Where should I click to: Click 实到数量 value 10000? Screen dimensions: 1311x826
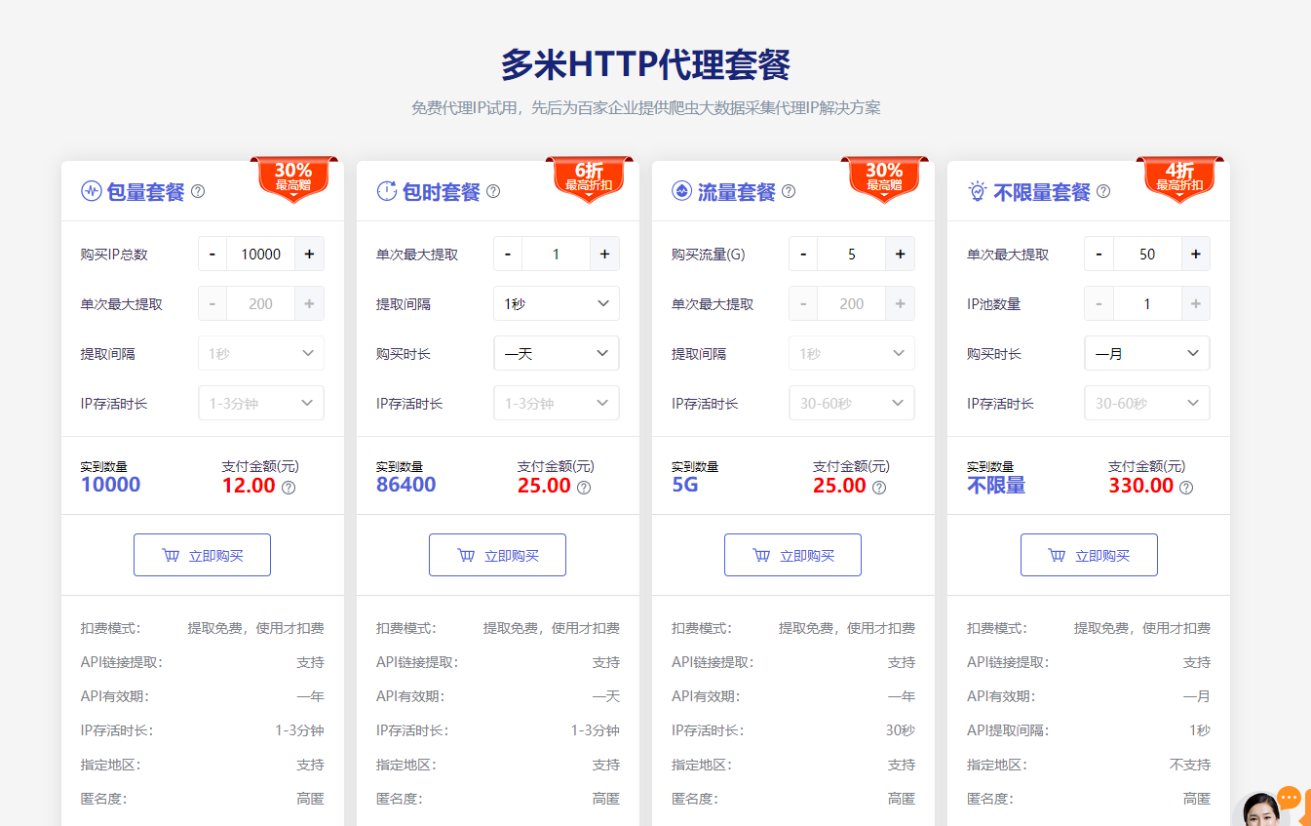pyautogui.click(x=111, y=485)
